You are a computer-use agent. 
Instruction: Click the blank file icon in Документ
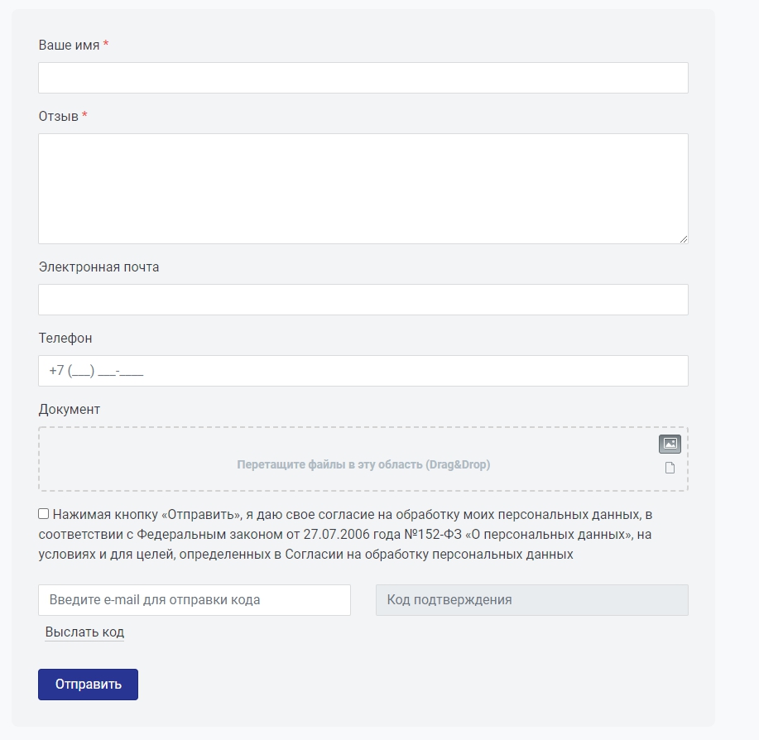tap(670, 468)
